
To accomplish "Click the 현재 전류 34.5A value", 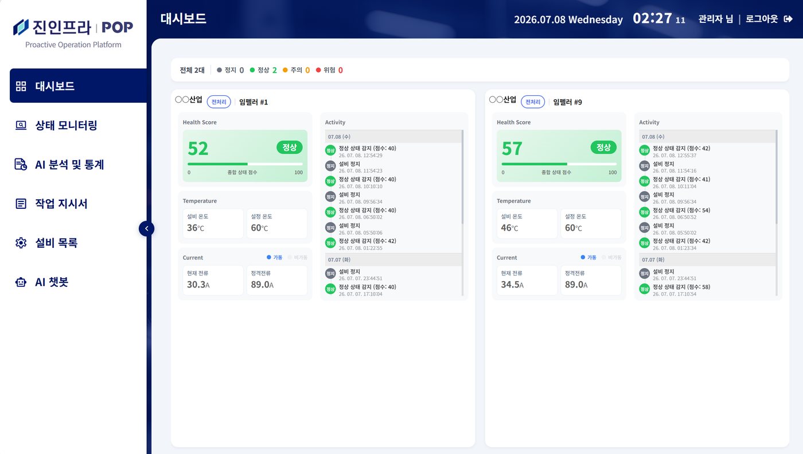I will [512, 285].
